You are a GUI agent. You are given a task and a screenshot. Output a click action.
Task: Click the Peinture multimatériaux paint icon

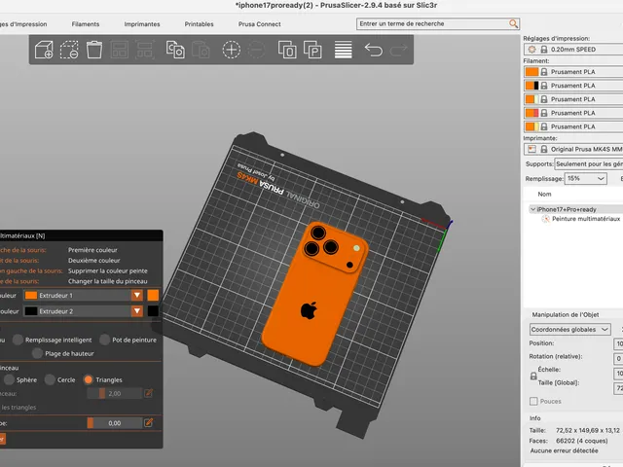pos(546,219)
